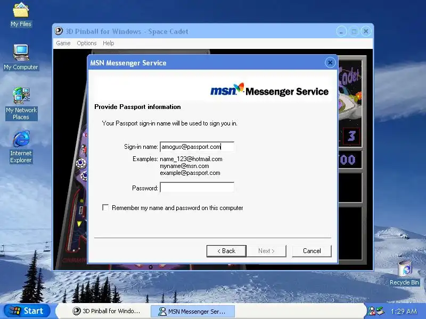Click the Sign-in name text field
426x319 pixels.
click(197, 147)
